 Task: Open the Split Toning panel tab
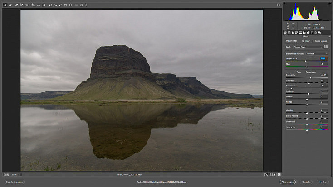click(x=300, y=33)
